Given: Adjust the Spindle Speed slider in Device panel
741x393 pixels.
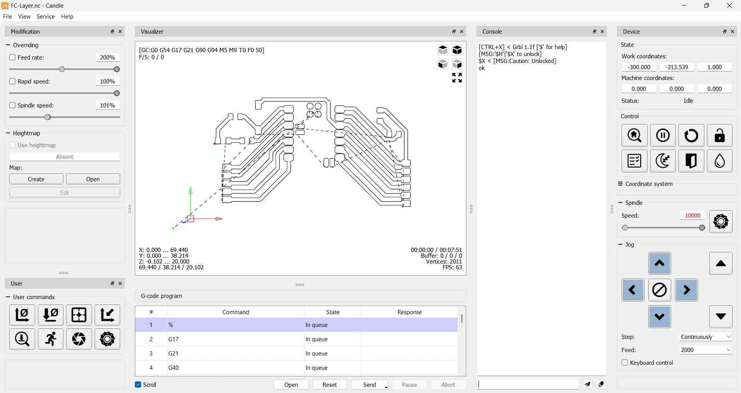Looking at the screenshot, I should pos(663,228).
